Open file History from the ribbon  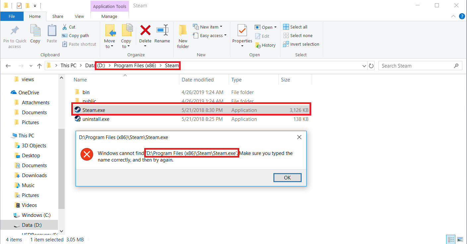265,45
